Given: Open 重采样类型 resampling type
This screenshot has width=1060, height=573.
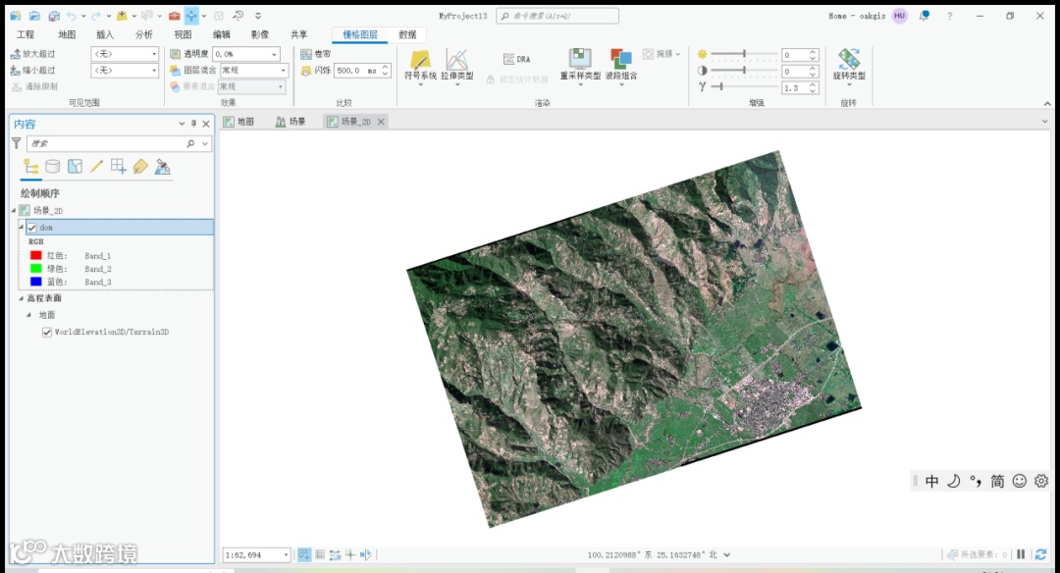Looking at the screenshot, I should 580,61.
